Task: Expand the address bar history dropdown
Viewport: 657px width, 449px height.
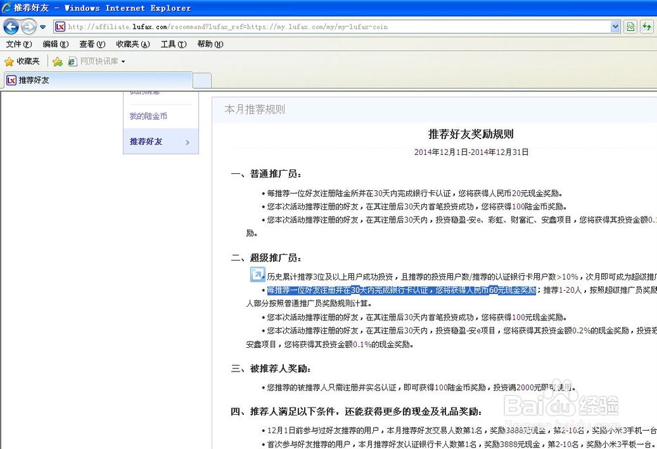Action: click(615, 27)
